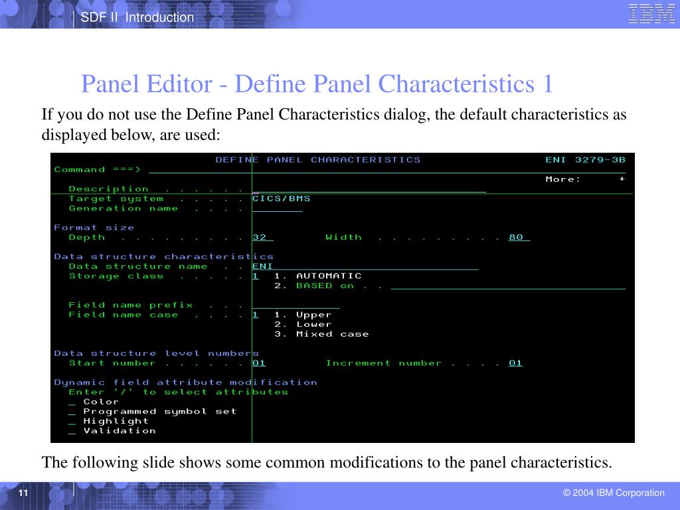Select the Target system value CICS/BMS
Image resolution: width=680 pixels, height=510 pixels.
[281, 199]
